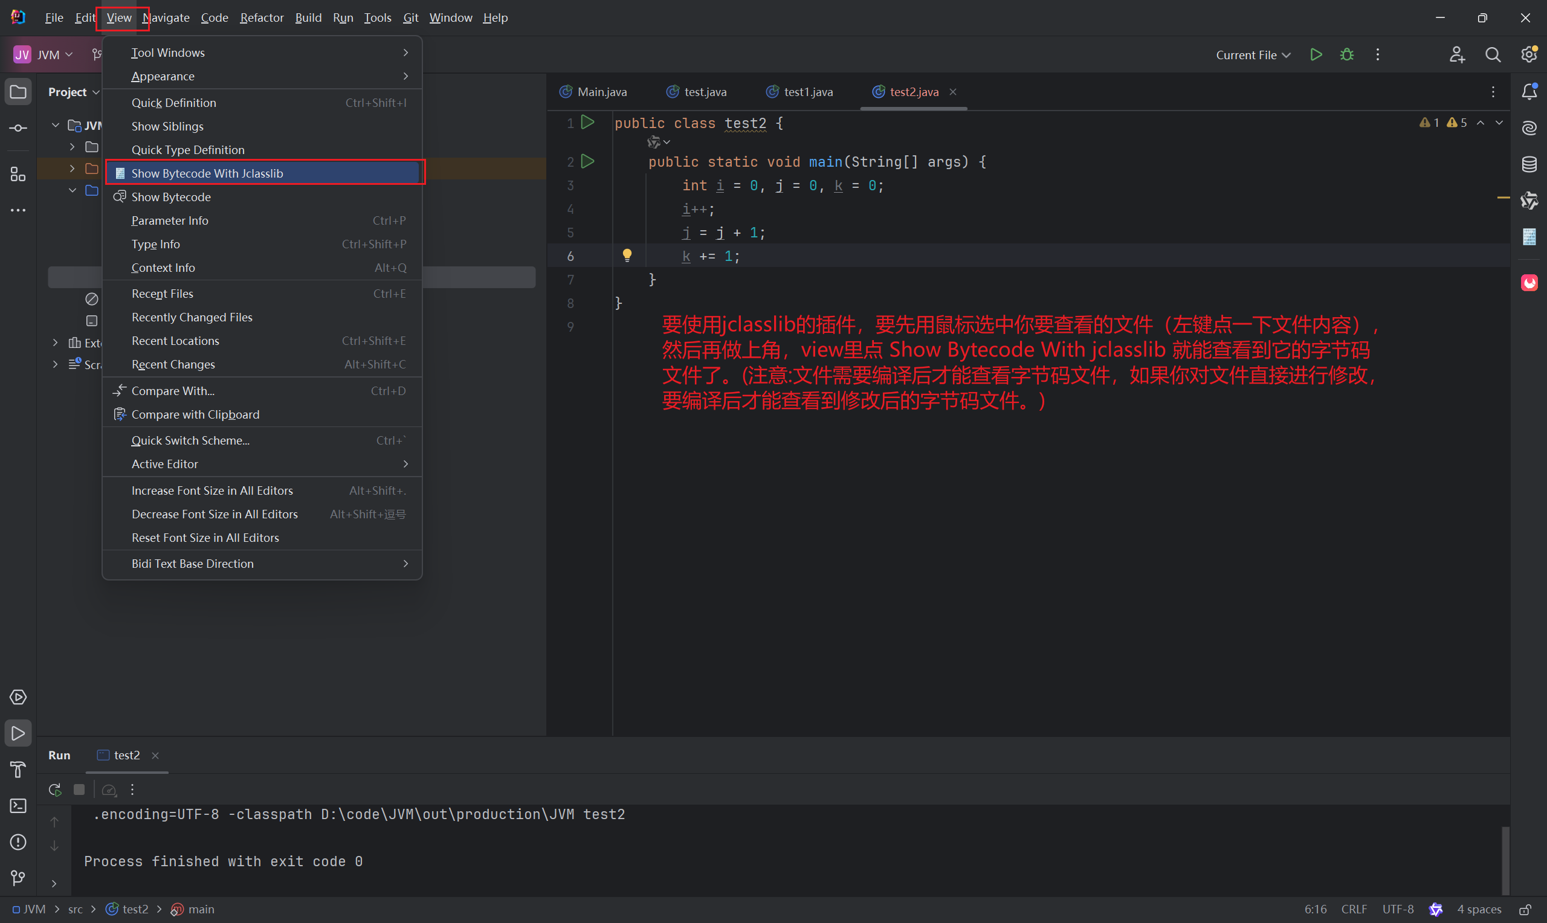The image size is (1547, 923).
Task: Open the Git tool window icon
Action: click(18, 878)
